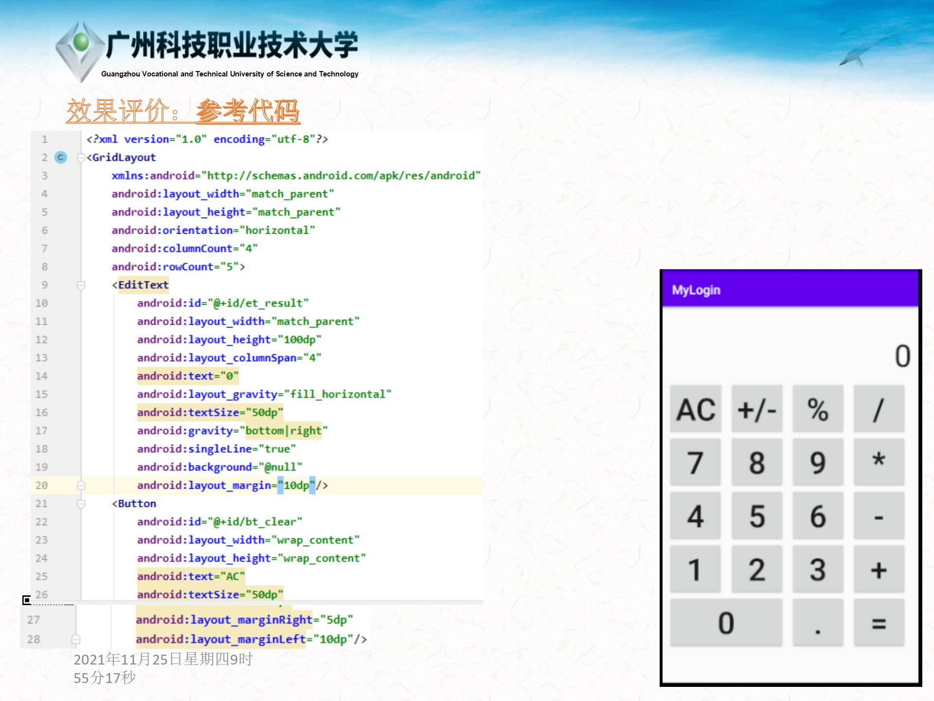Tap the percent button on calculator
934x701 pixels.
coord(818,409)
